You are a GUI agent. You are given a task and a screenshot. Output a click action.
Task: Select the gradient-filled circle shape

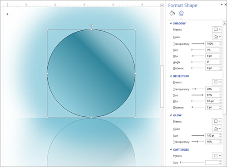pyautogui.click(x=91, y=73)
